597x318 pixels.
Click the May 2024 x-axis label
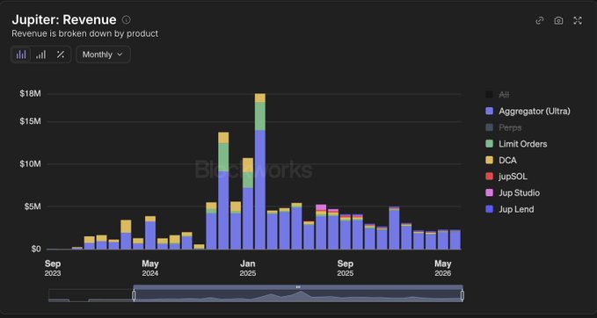pos(150,268)
